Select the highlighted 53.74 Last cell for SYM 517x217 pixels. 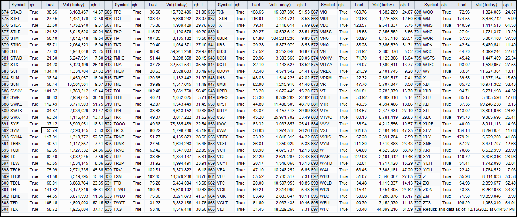pyautogui.click(x=50, y=130)
